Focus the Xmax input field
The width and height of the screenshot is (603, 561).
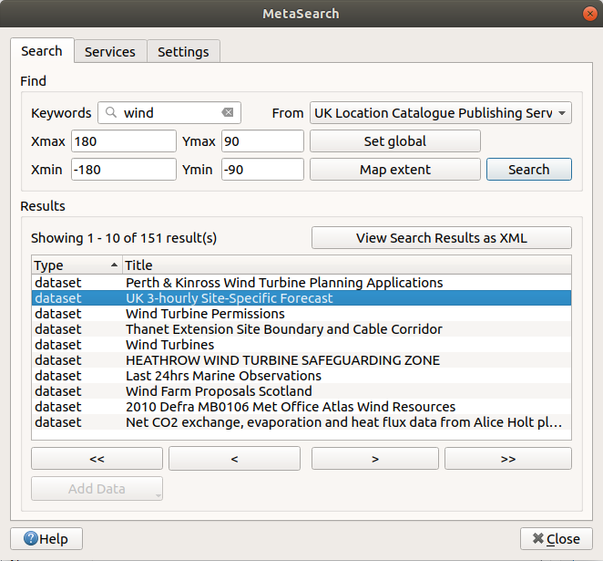pyautogui.click(x=123, y=141)
